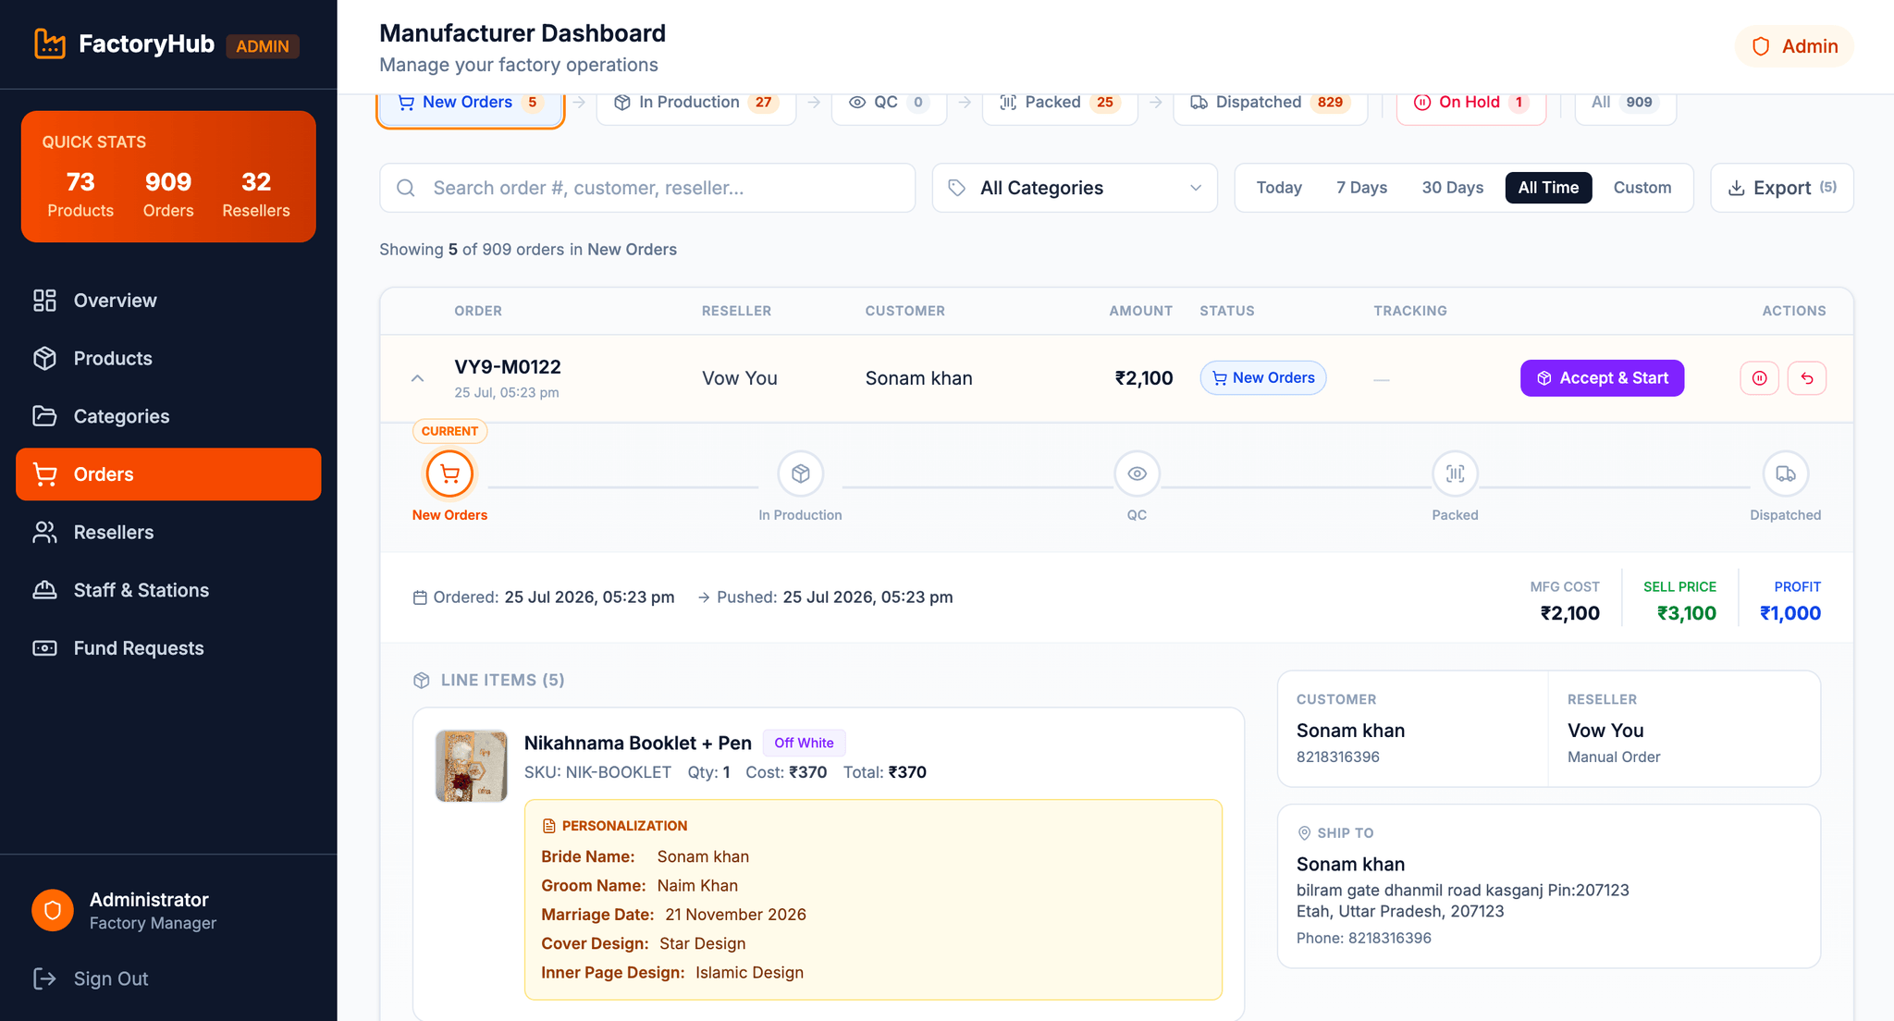This screenshot has width=1894, height=1021.
Task: Go to Overview in the sidebar
Action: tap(168, 301)
